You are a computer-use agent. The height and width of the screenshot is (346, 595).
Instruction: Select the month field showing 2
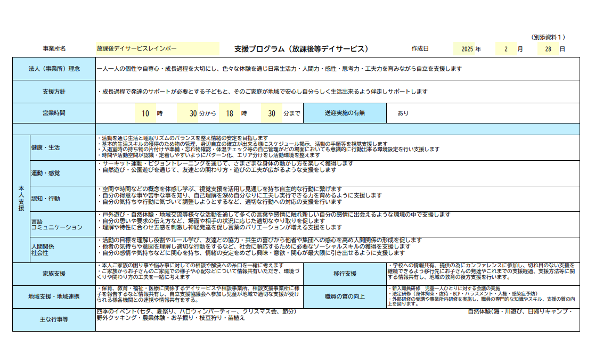(506, 49)
